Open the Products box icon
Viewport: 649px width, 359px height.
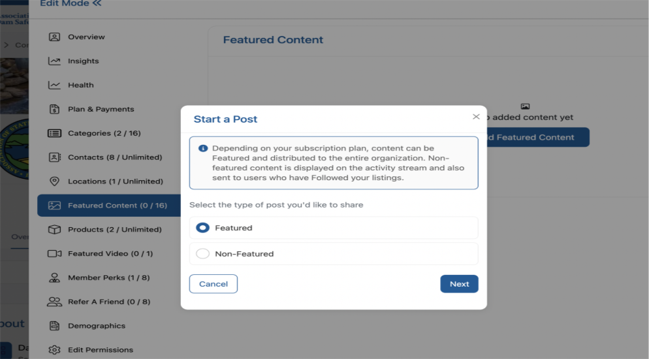pos(55,230)
